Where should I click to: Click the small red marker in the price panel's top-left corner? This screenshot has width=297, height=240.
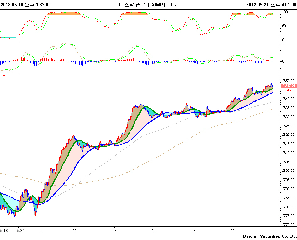pos(4,76)
